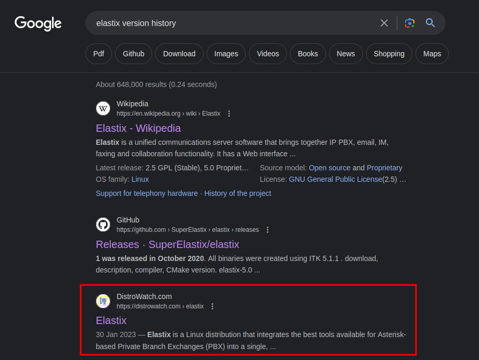Click the github.com URL breadcrumb text
This screenshot has width=479, height=360.
pyautogui.click(x=187, y=230)
